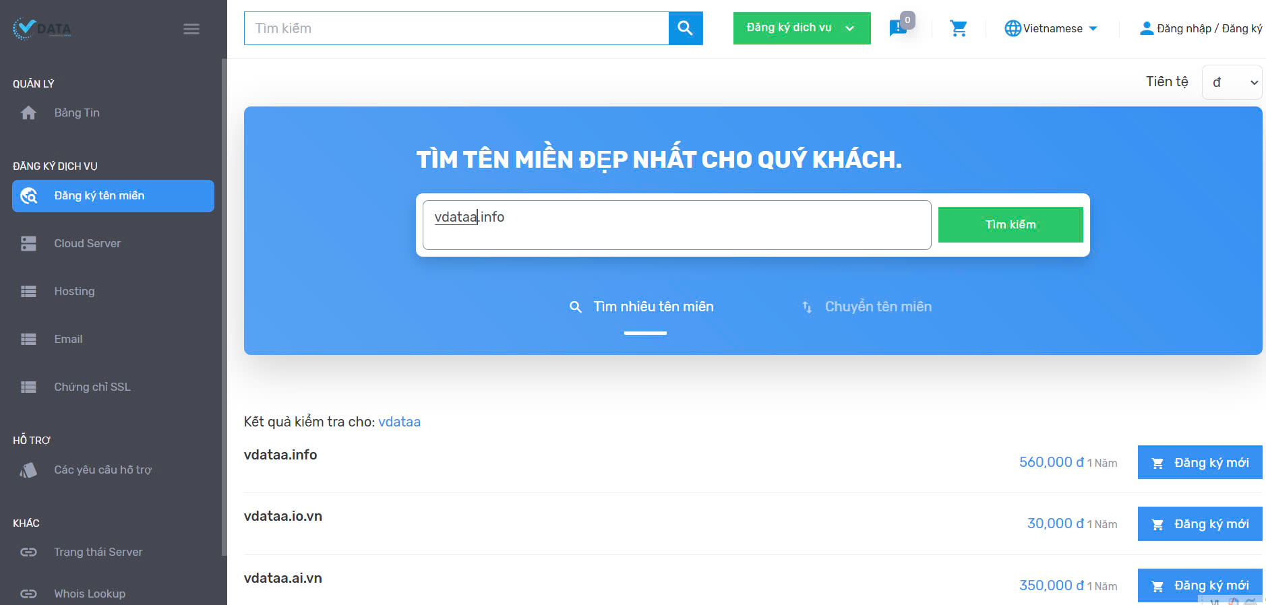Image resolution: width=1266 pixels, height=605 pixels.
Task: Click magnifier icon beside Tìm nhiều tên miền
Action: [575, 307]
